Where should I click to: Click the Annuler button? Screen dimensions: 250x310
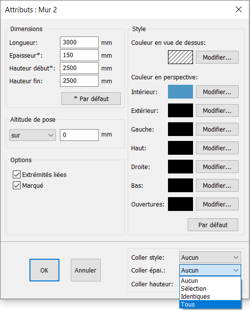[85, 270]
